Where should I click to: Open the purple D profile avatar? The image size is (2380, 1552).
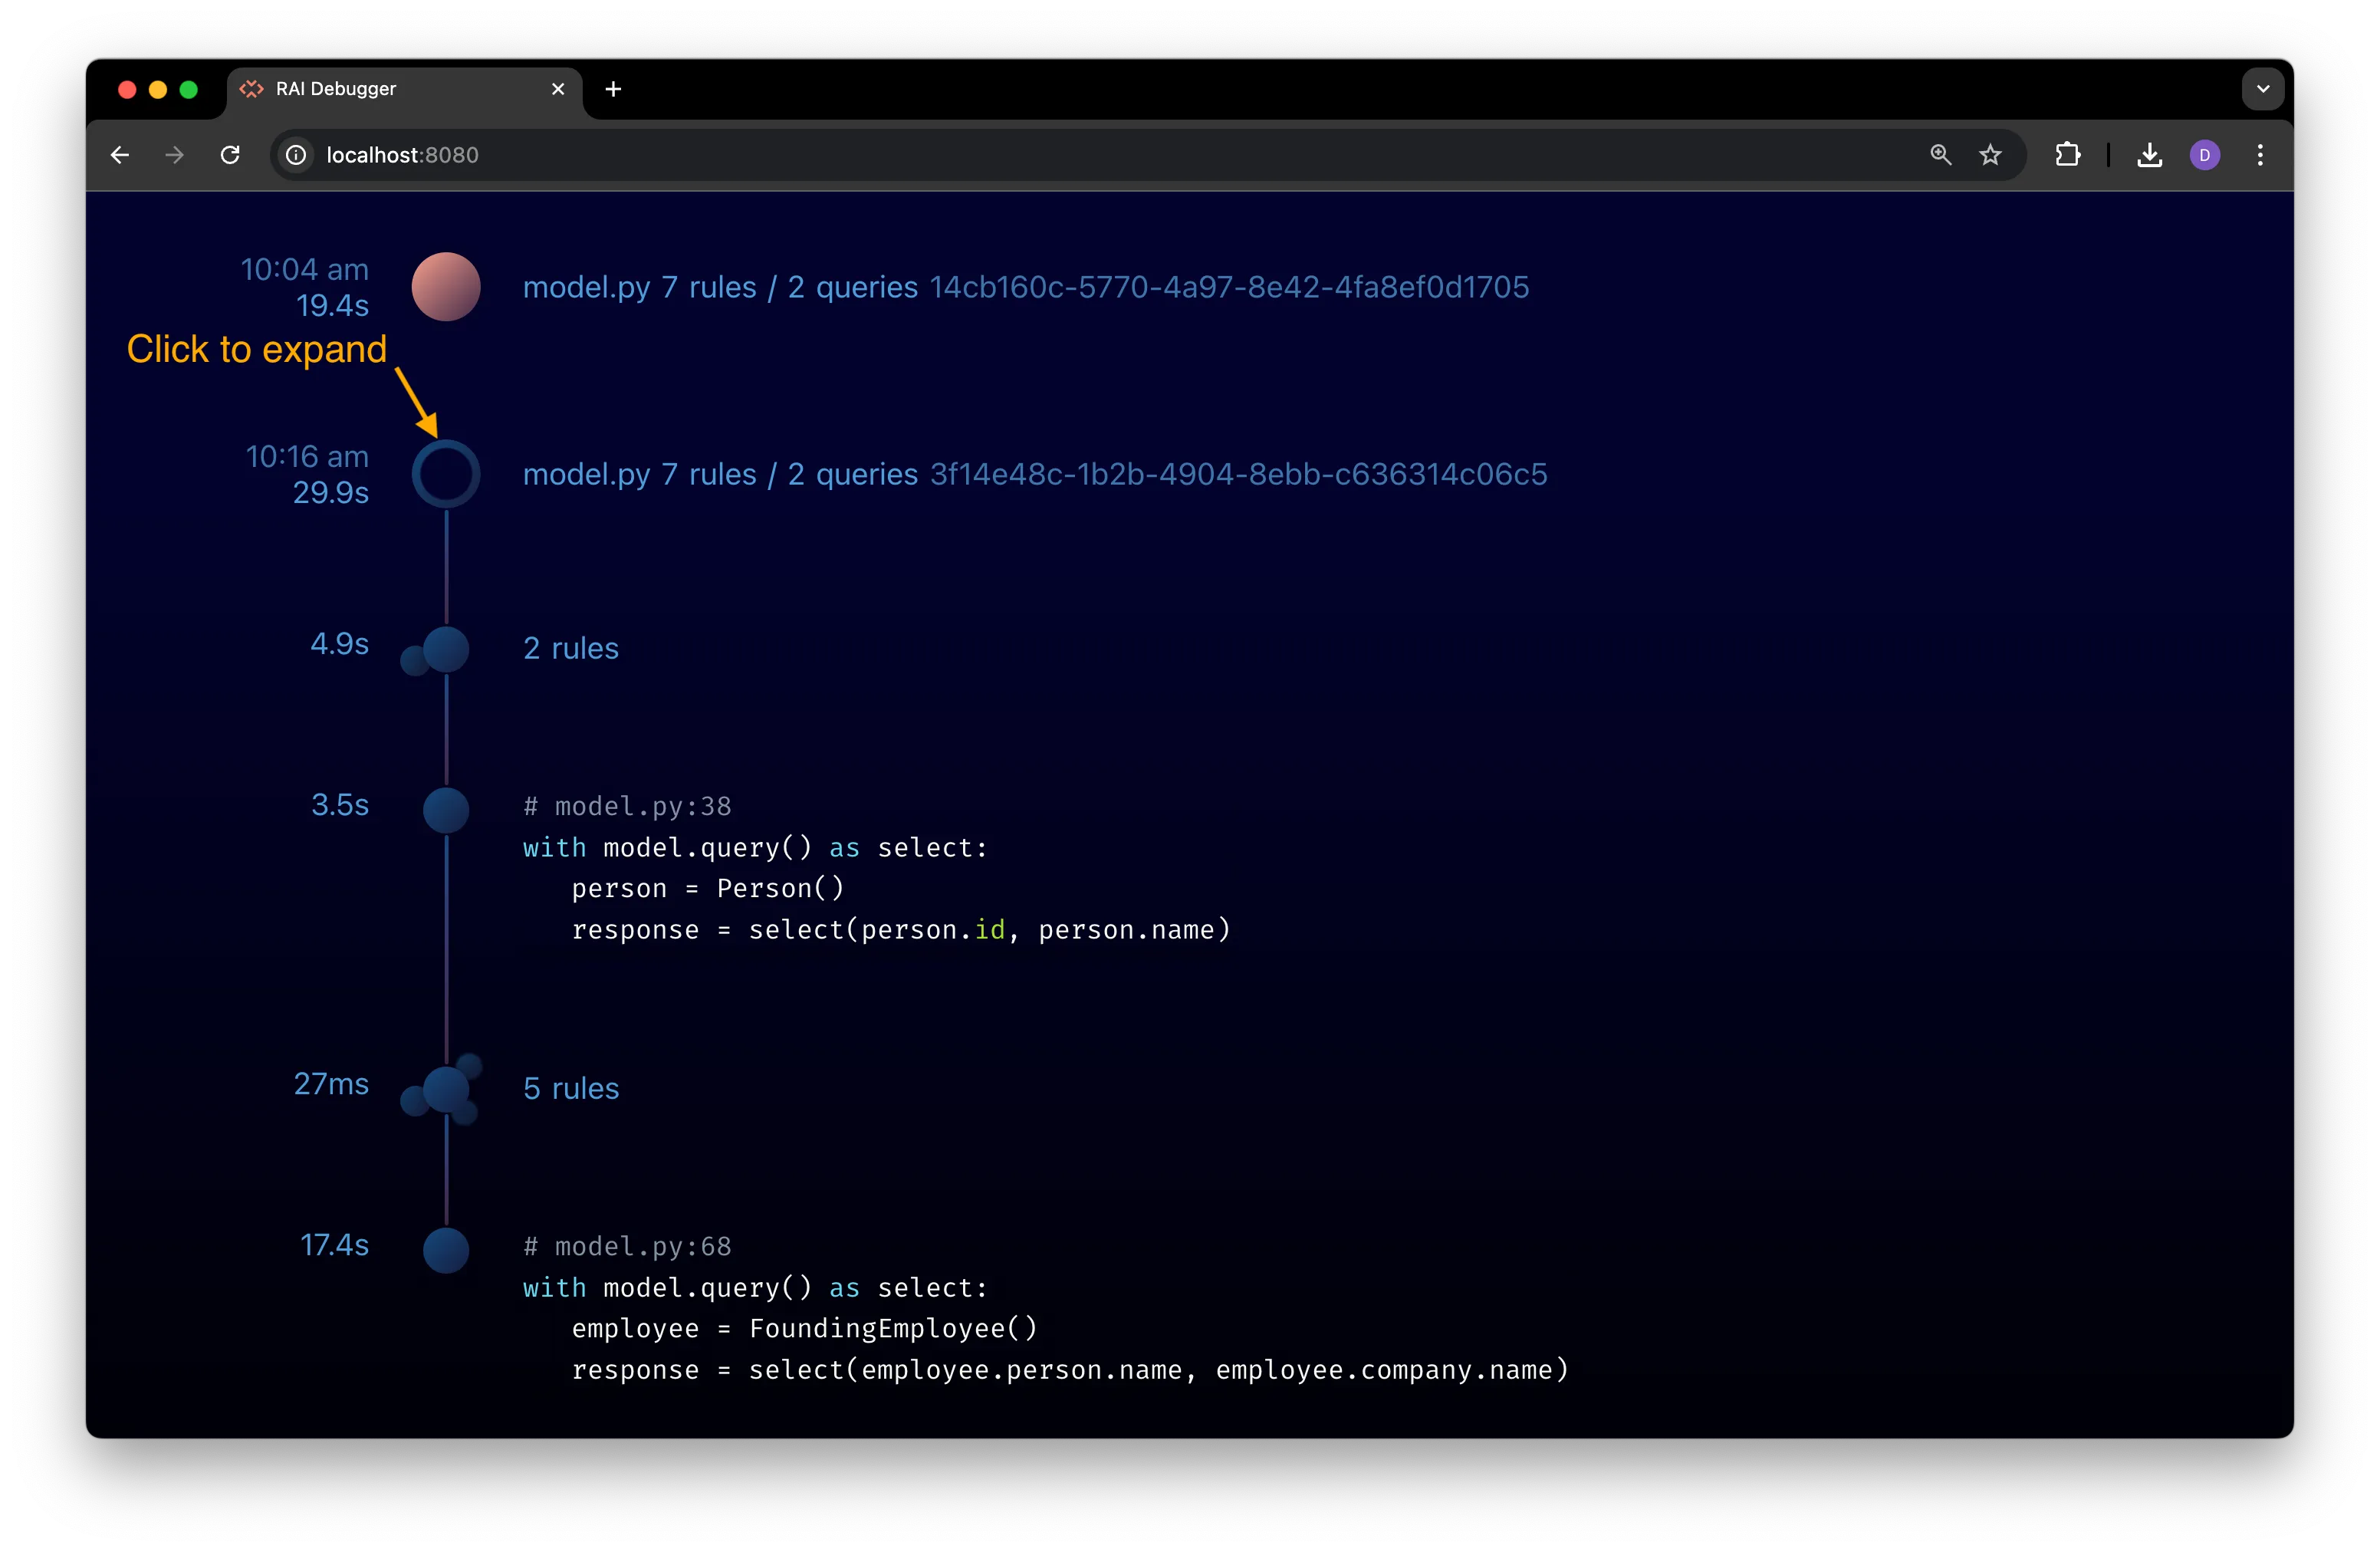[2204, 155]
